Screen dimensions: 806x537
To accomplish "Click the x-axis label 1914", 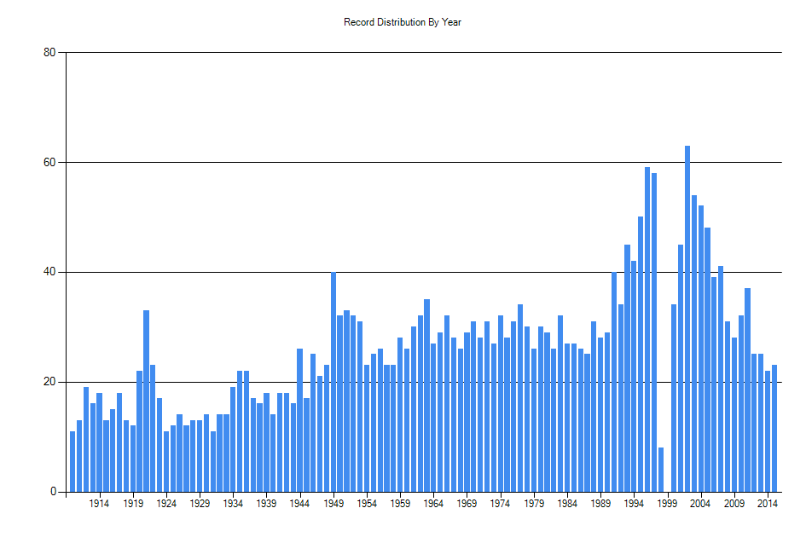I will [99, 504].
